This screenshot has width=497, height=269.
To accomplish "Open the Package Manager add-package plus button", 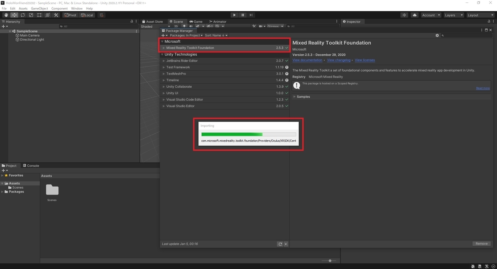I will (x=164, y=36).
